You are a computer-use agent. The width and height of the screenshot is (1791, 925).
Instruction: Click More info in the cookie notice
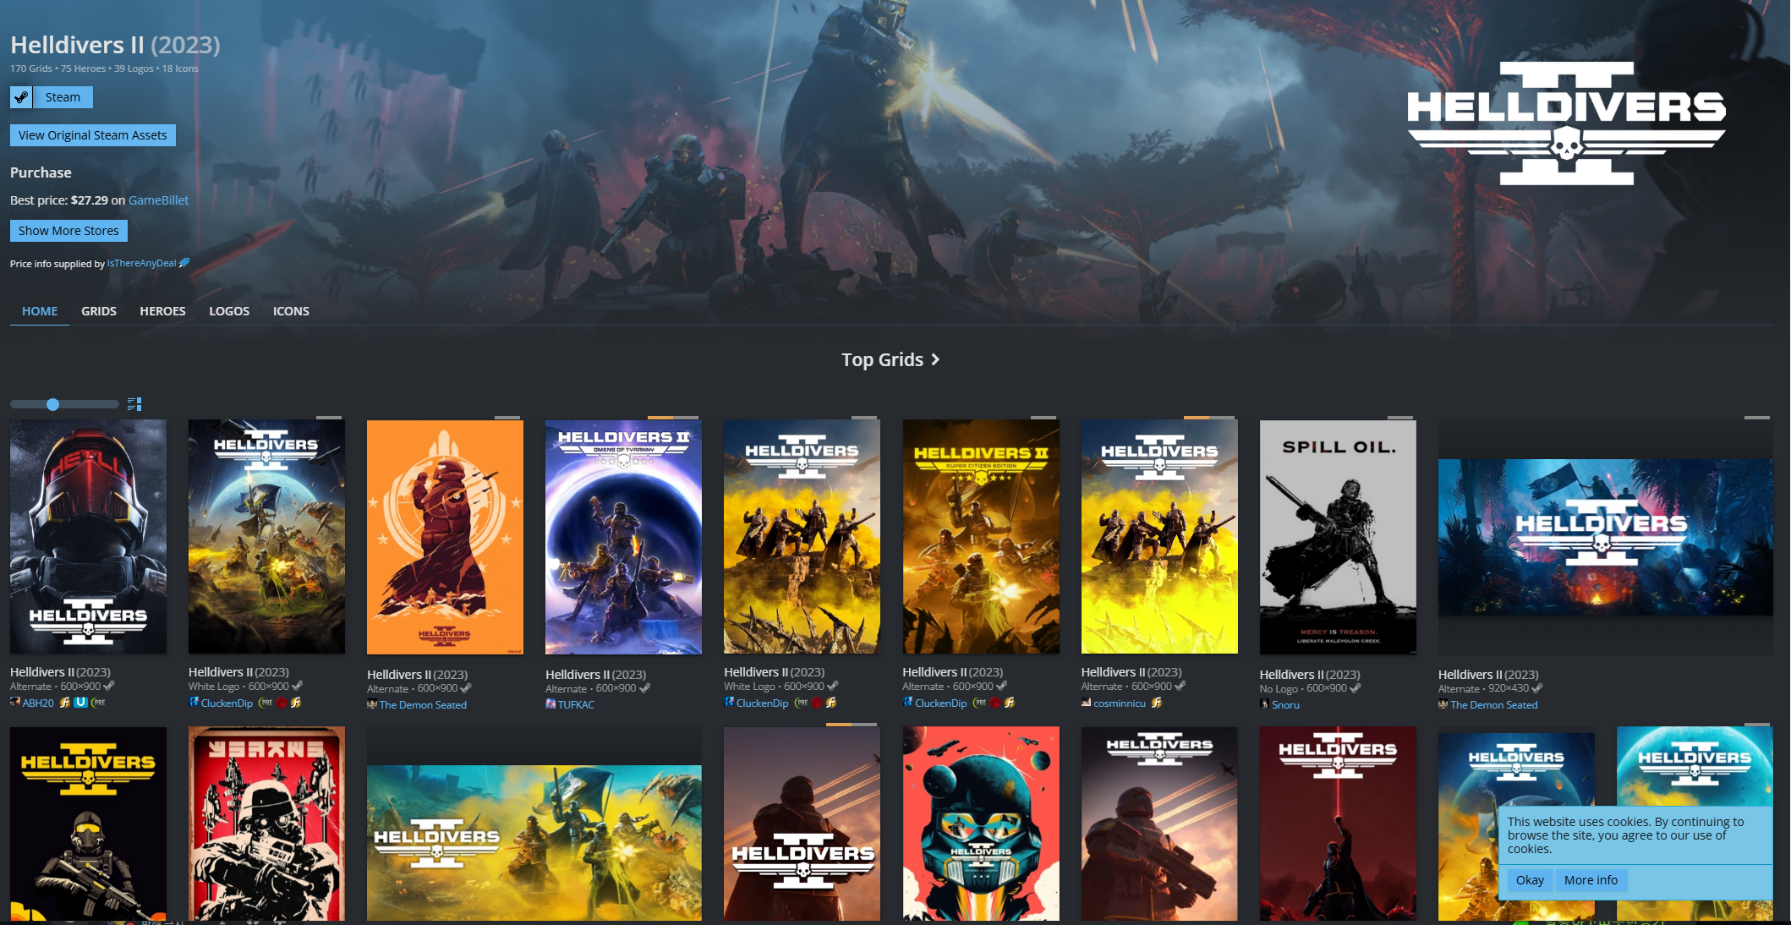pos(1591,880)
